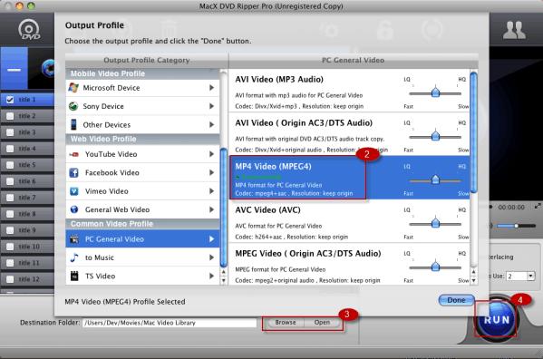Screen dimensions: 543x359
Task: Click the Vimeo Video icon
Action: (73, 191)
